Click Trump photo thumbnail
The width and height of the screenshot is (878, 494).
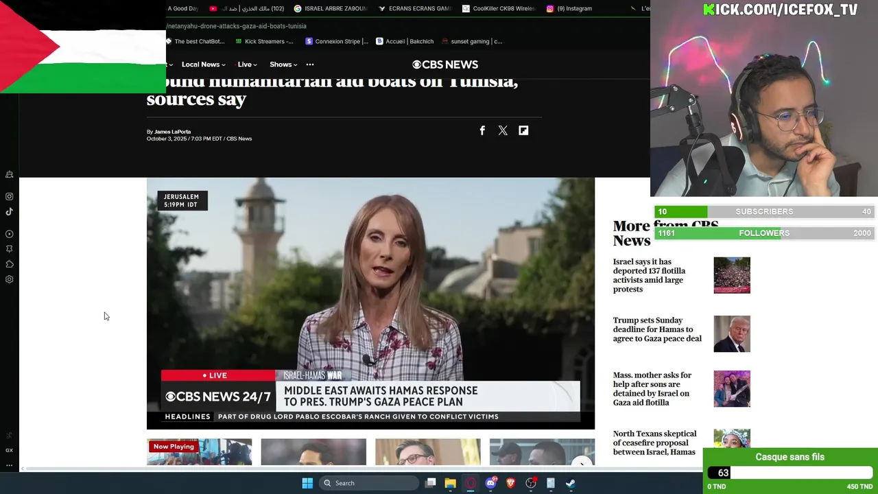(732, 333)
